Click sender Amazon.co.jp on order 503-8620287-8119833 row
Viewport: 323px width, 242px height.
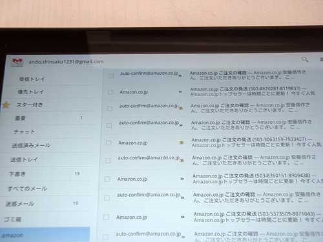pyautogui.click(x=134, y=92)
